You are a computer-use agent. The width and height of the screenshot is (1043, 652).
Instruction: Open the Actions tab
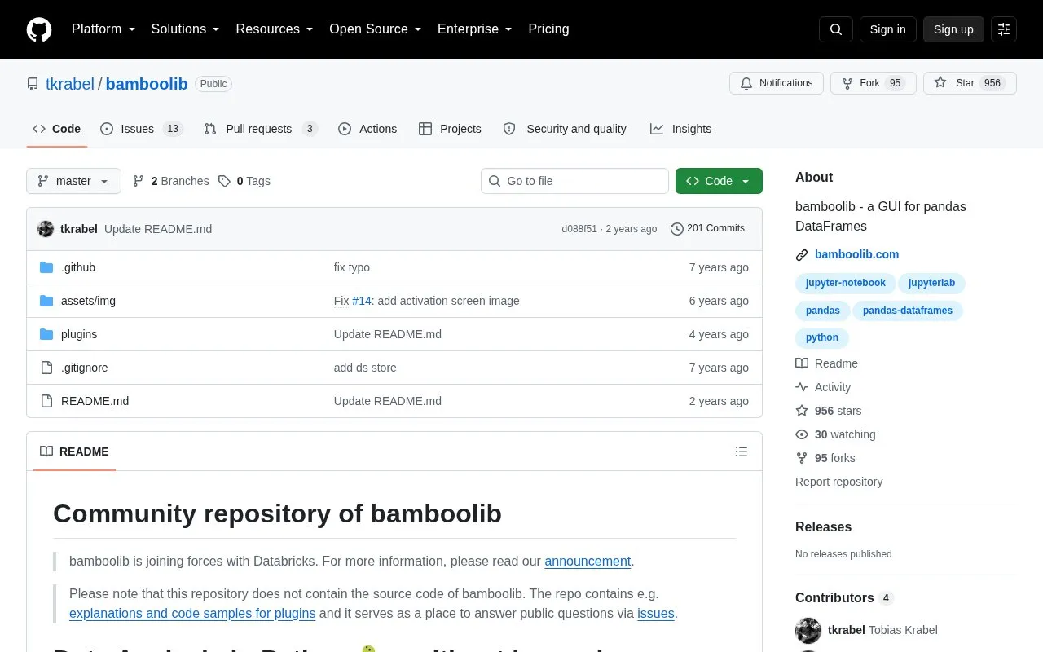click(367, 129)
